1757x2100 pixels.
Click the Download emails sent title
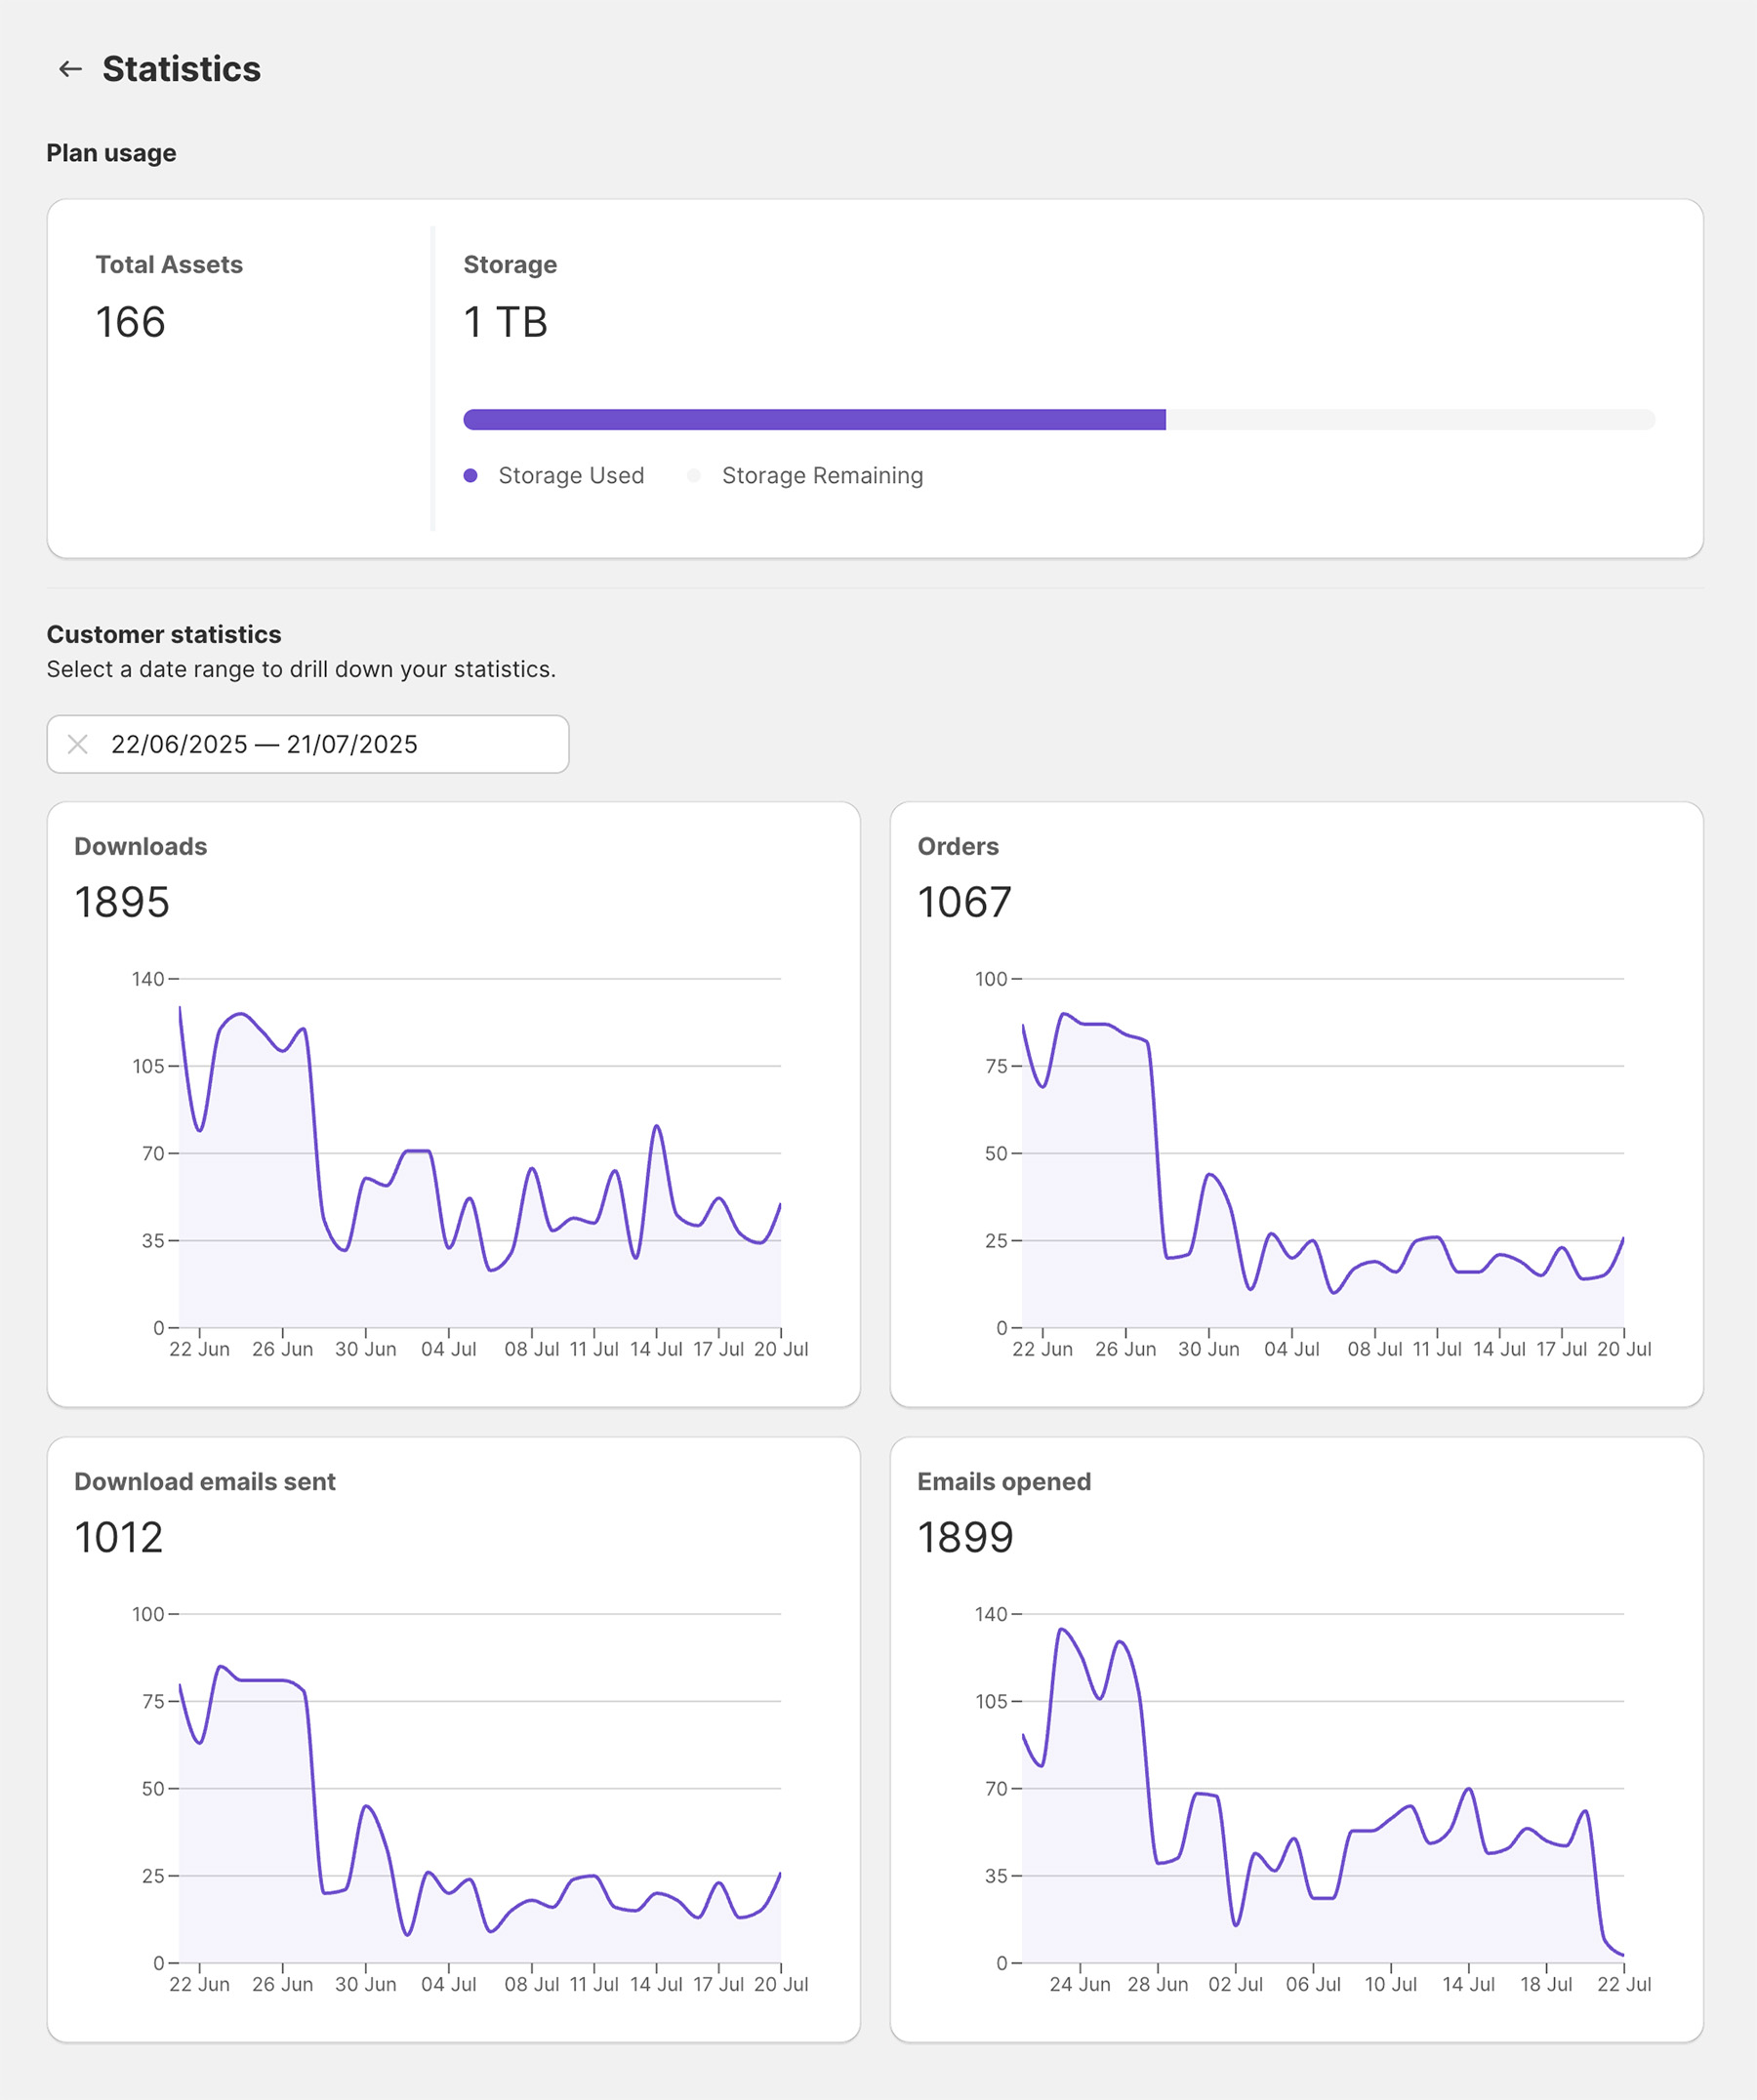[x=204, y=1481]
